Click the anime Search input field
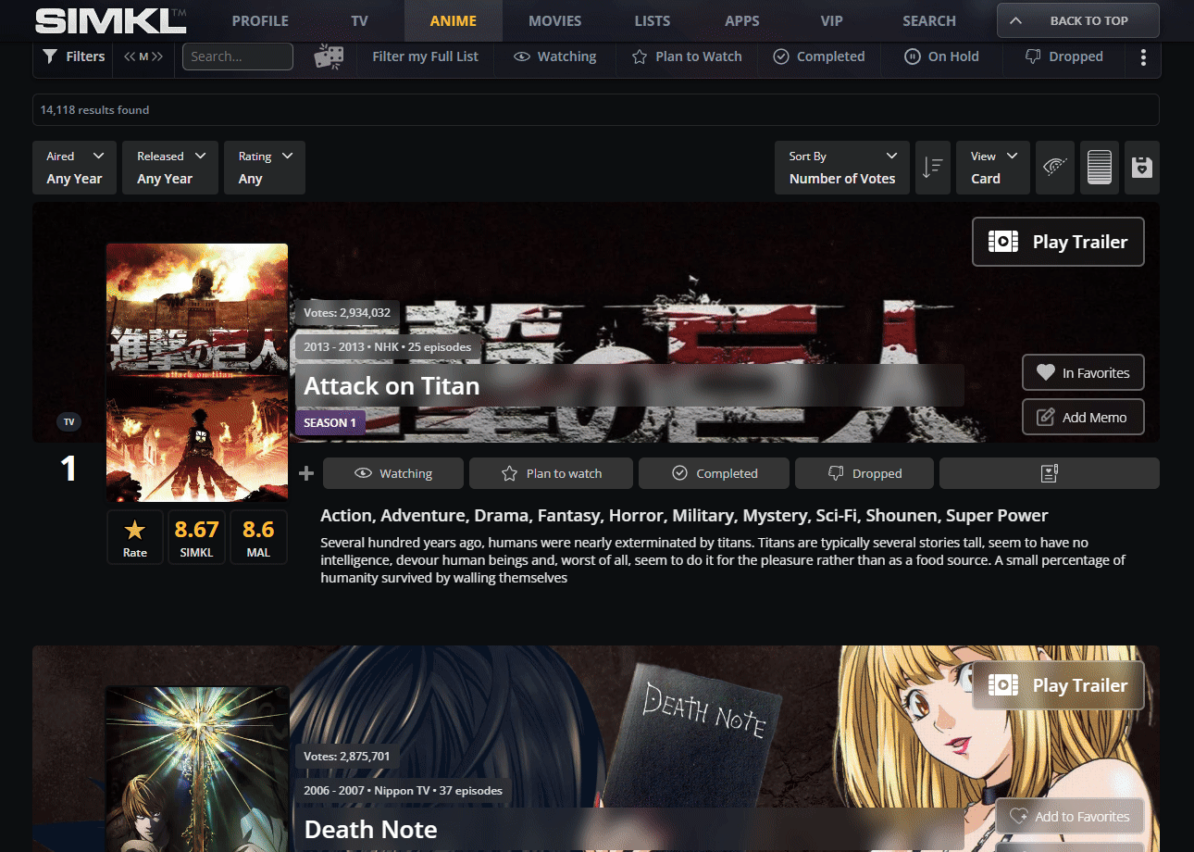 (238, 56)
